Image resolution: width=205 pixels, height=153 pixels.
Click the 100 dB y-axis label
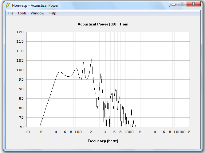20,70
